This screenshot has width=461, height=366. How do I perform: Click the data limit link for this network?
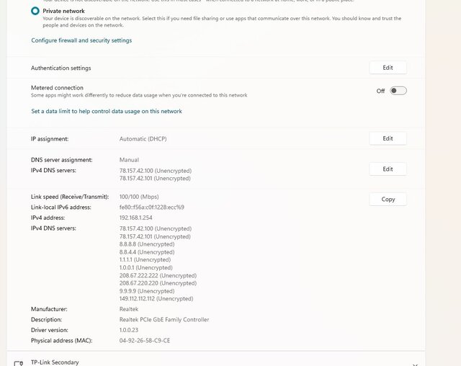(107, 112)
